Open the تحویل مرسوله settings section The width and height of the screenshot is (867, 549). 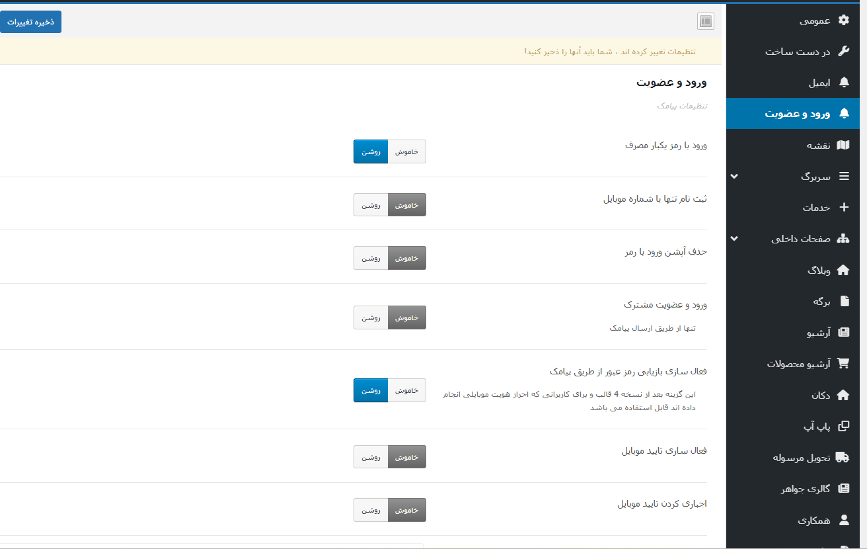coord(793,457)
